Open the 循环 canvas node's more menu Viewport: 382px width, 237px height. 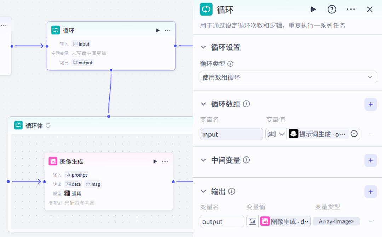pos(168,30)
